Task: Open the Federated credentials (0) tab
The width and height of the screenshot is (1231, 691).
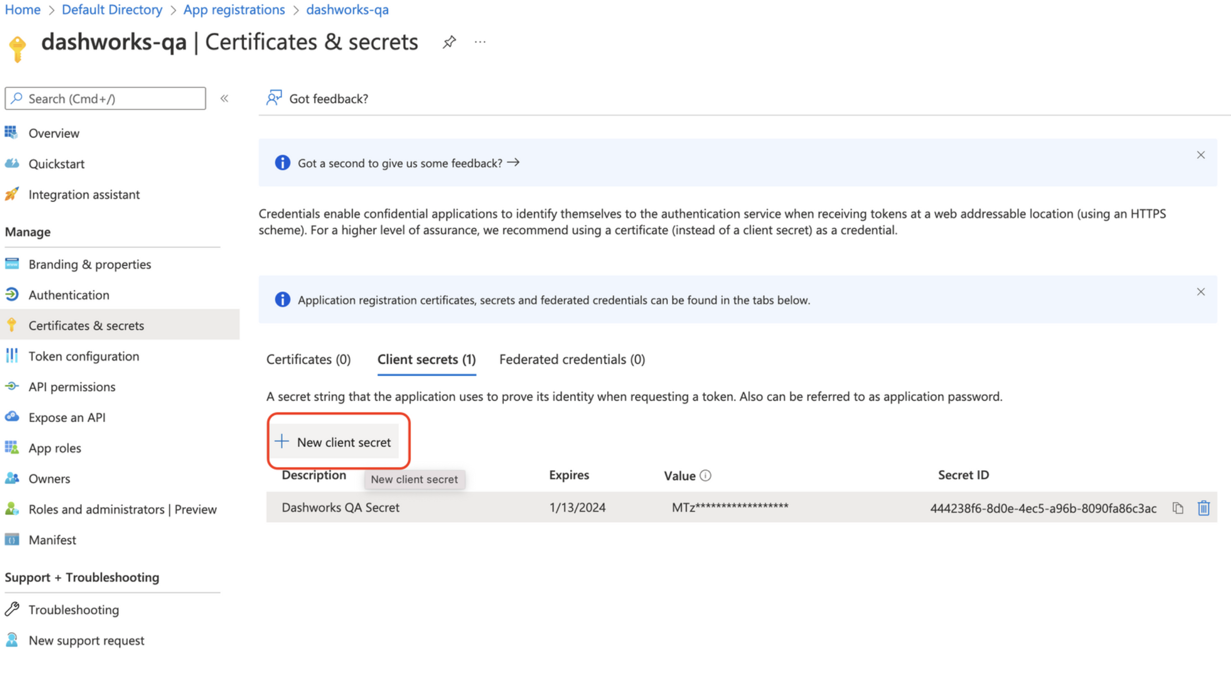Action: tap(572, 360)
